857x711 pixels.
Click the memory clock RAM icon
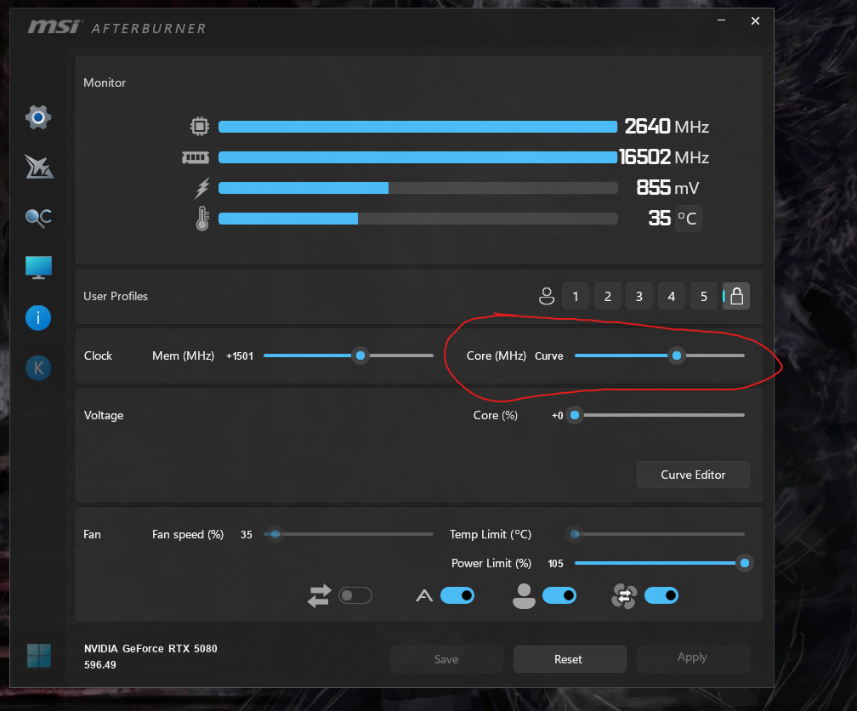pyautogui.click(x=196, y=157)
